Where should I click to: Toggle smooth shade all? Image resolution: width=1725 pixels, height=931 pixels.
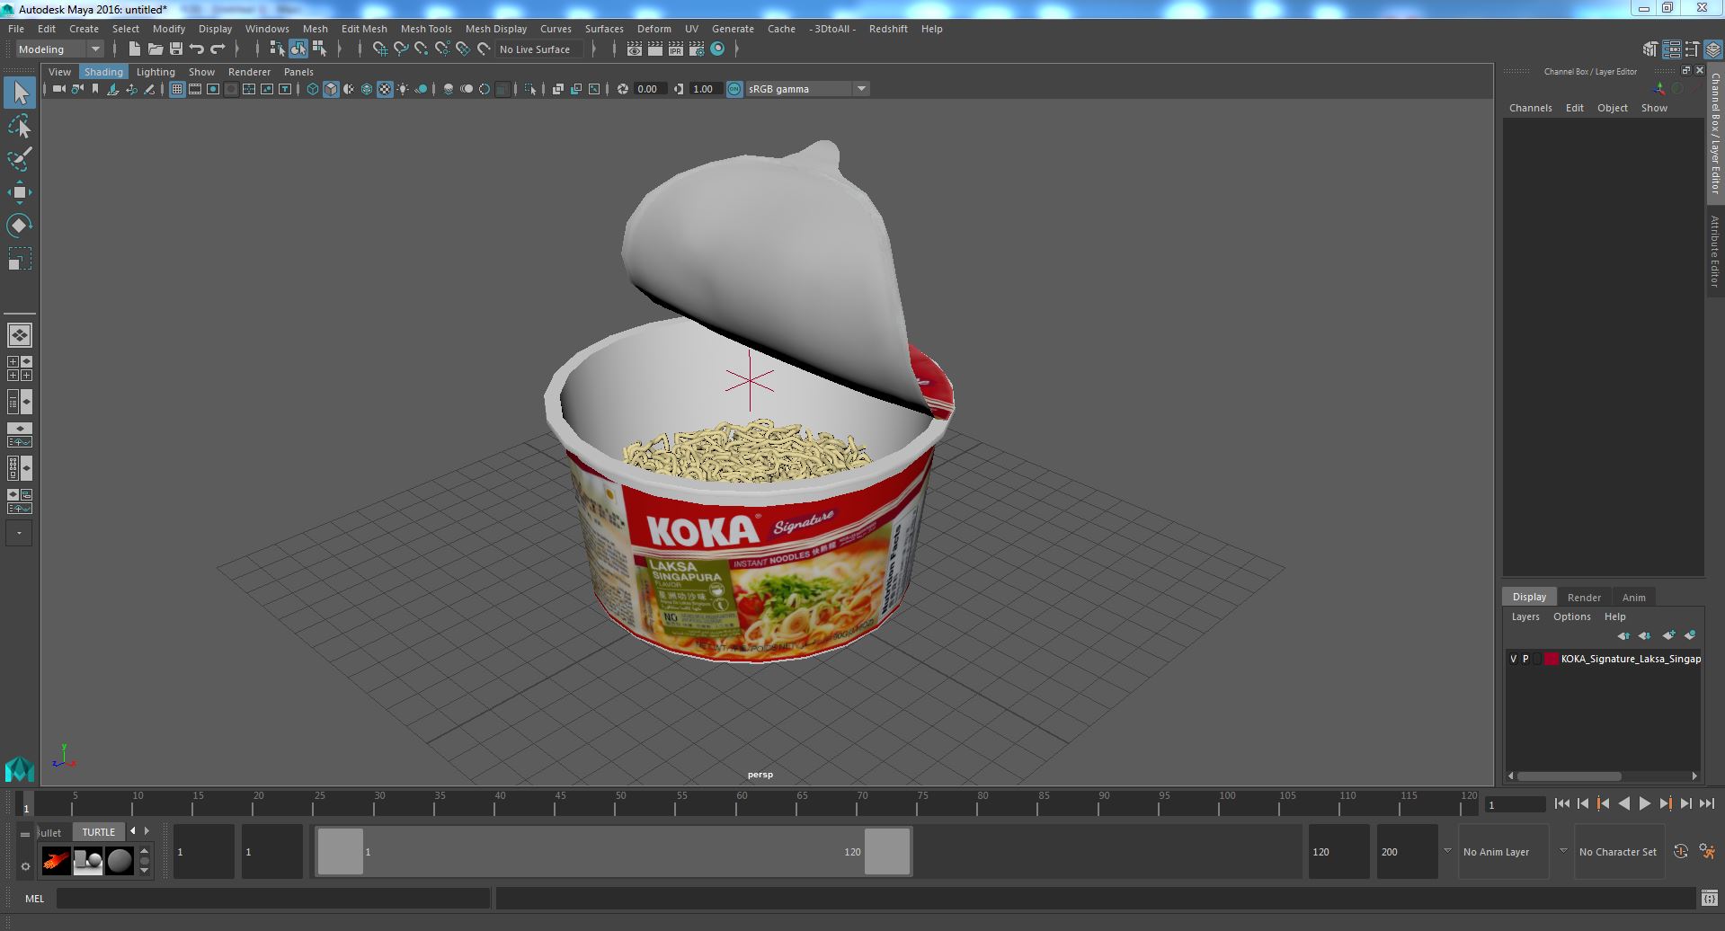331,89
